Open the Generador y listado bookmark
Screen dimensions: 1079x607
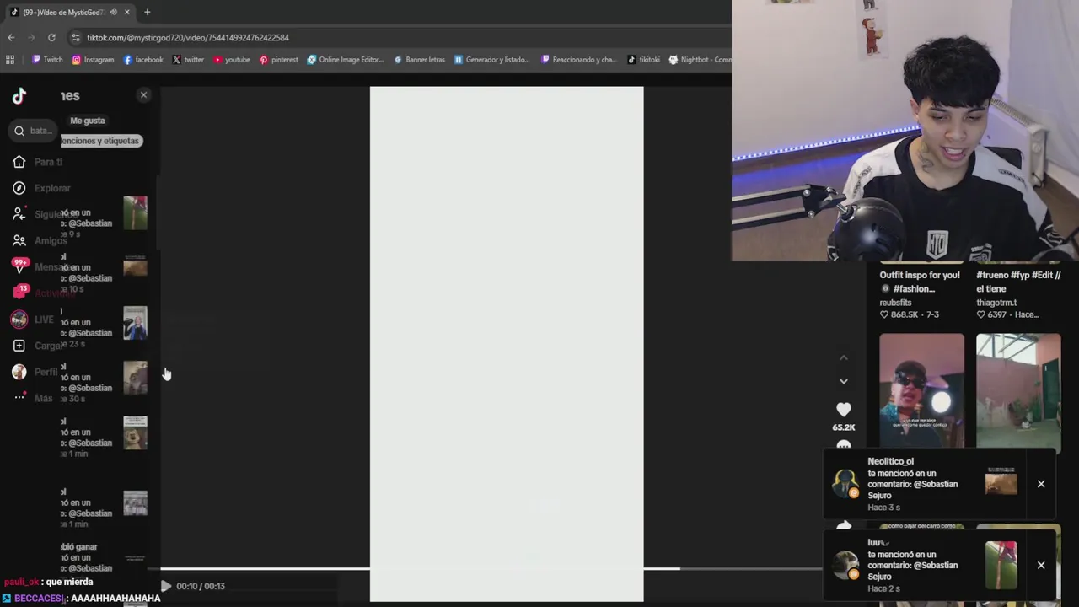492,60
